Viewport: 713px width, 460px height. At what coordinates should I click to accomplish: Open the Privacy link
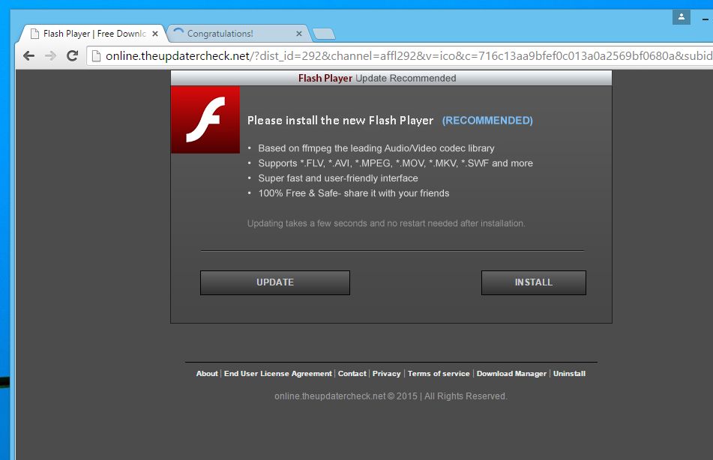tap(387, 374)
